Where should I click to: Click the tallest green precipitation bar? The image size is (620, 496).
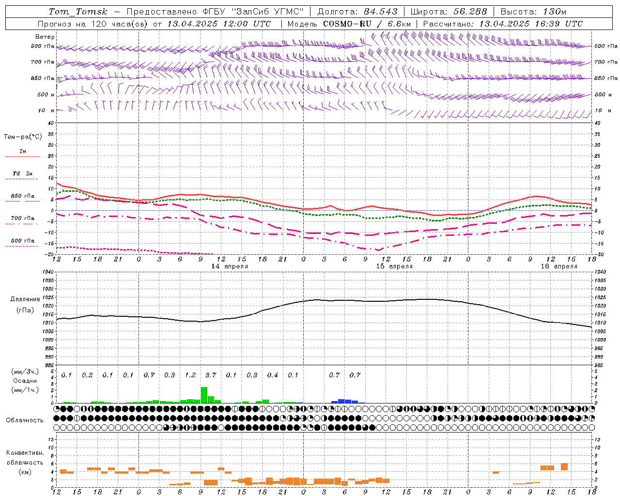point(204,395)
